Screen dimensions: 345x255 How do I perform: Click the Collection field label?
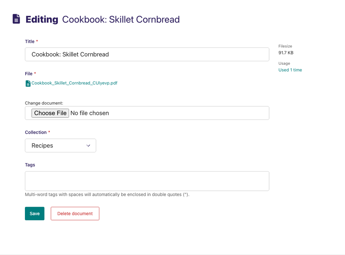pos(36,132)
